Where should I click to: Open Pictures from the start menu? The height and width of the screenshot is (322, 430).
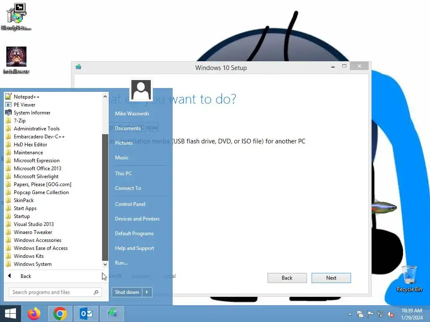point(124,143)
